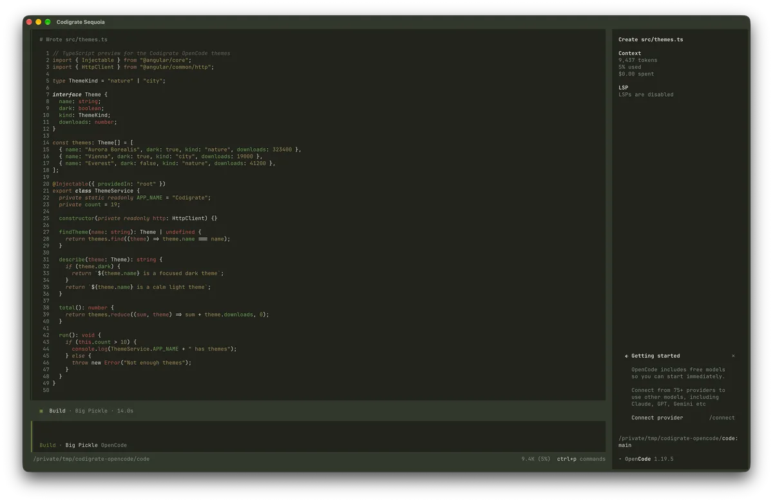
Task: Click the bullet before OpenCode 1.19.5
Action: (x=620, y=459)
